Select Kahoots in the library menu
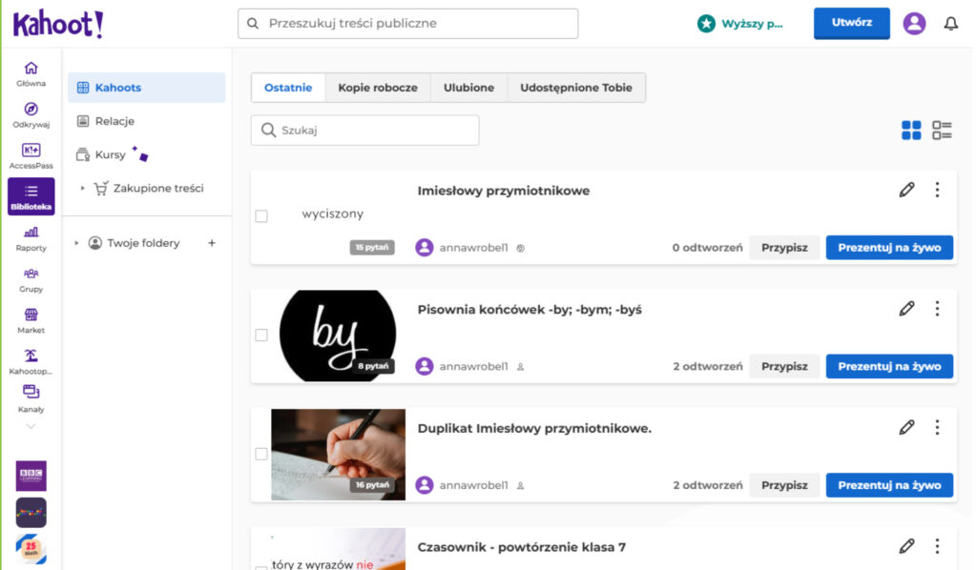 click(146, 88)
